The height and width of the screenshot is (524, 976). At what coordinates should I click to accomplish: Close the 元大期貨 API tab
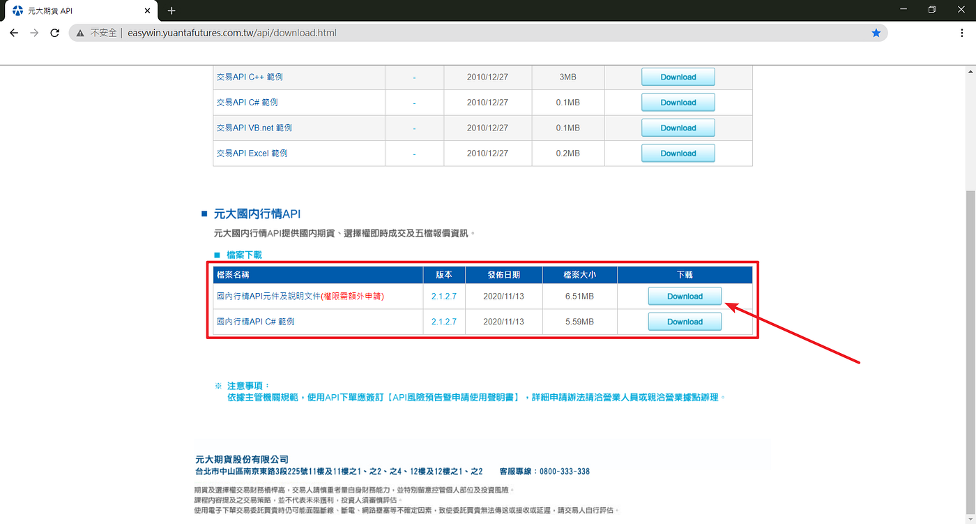[x=147, y=11]
